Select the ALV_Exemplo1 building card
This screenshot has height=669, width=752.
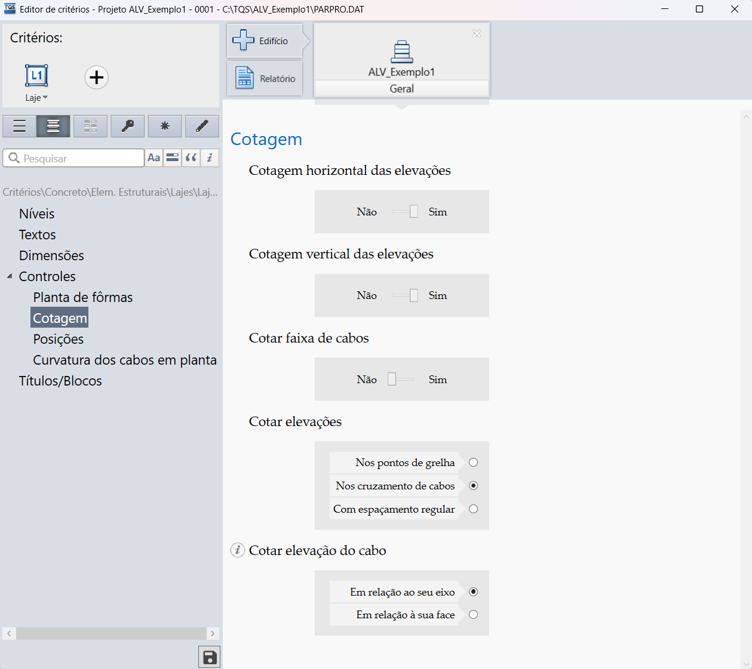tap(401, 59)
